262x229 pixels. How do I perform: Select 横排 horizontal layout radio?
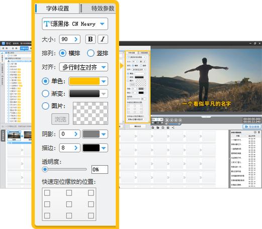point(63,53)
